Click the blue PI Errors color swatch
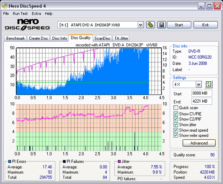This screenshot has width=223, height=184. [x=9, y=162]
